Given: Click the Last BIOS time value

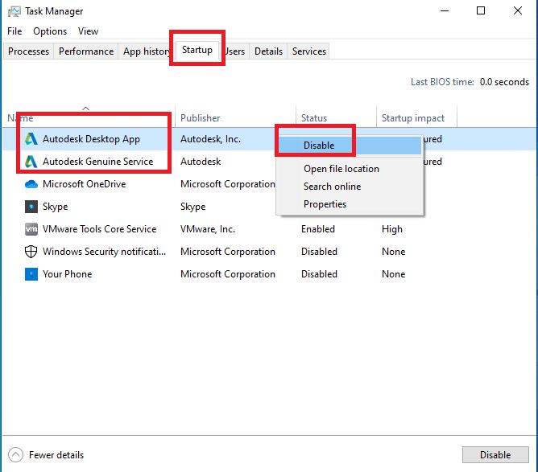Looking at the screenshot, I should click(x=504, y=82).
